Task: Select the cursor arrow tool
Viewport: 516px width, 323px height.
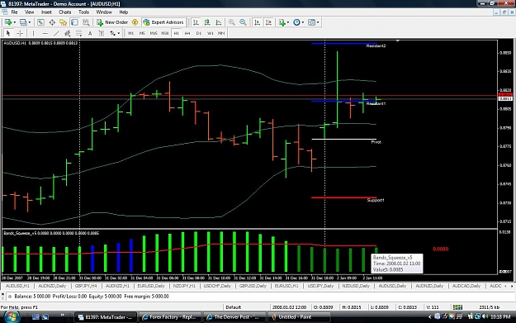Action: (x=8, y=33)
